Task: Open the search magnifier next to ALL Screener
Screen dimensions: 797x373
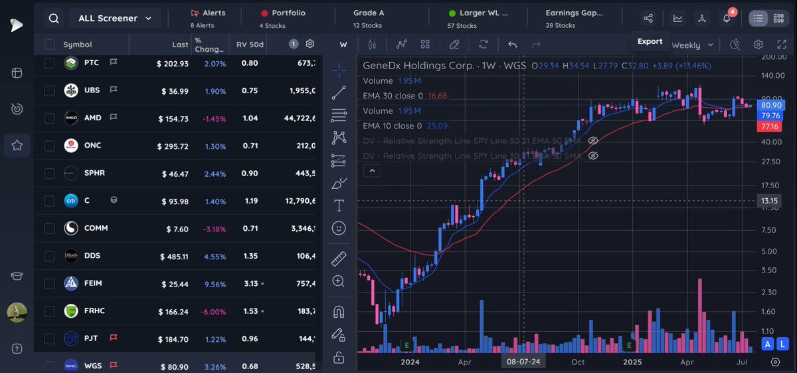Action: click(x=53, y=19)
